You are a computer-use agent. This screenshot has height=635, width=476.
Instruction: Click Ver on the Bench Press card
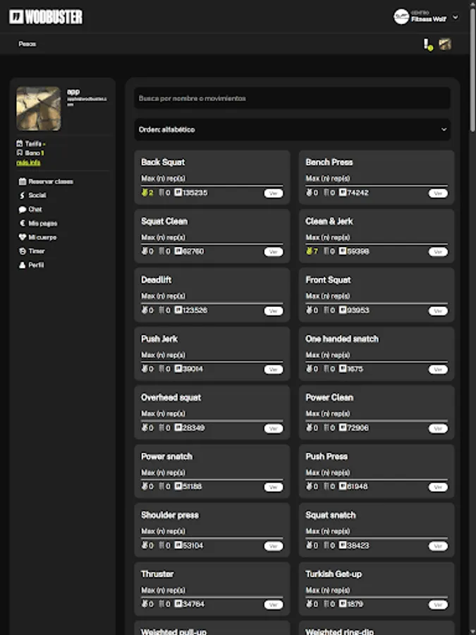click(438, 192)
